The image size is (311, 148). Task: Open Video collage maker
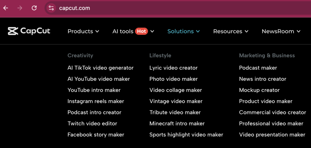(176, 90)
